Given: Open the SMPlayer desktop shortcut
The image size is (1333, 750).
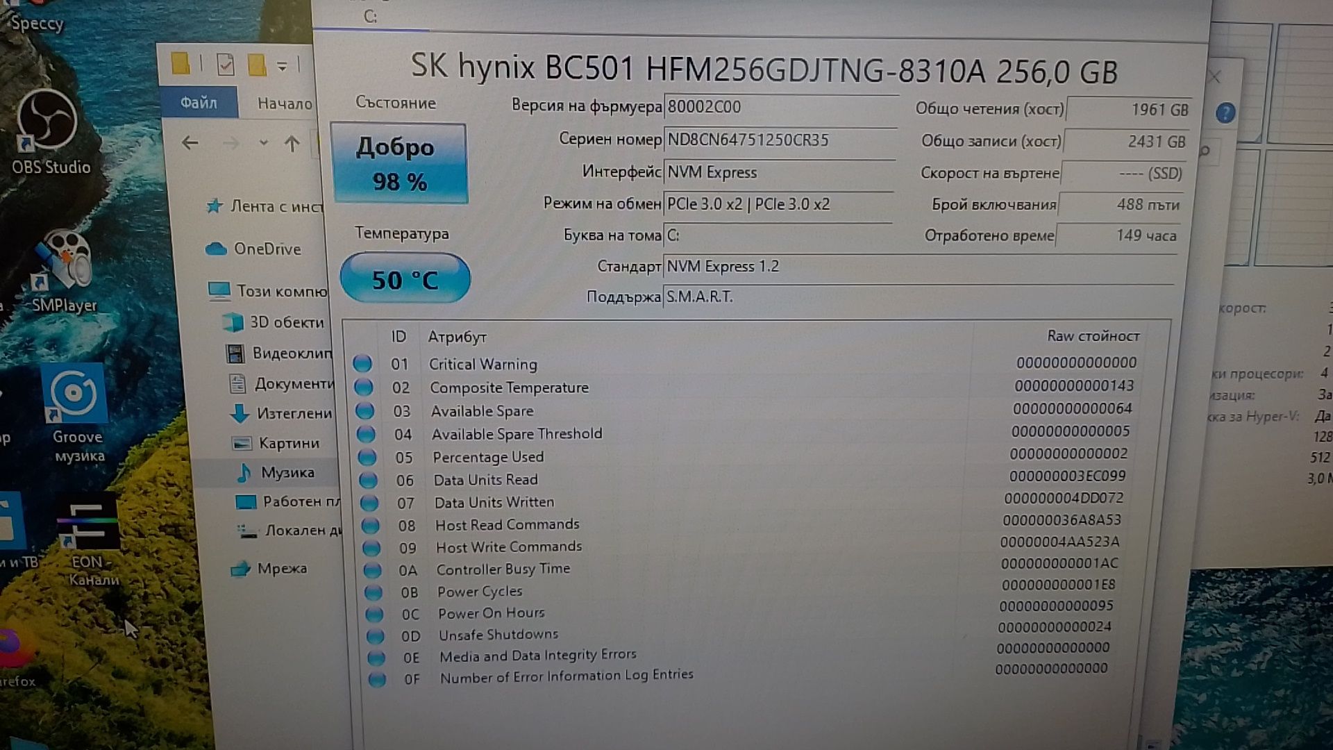Looking at the screenshot, I should pyautogui.click(x=63, y=272).
